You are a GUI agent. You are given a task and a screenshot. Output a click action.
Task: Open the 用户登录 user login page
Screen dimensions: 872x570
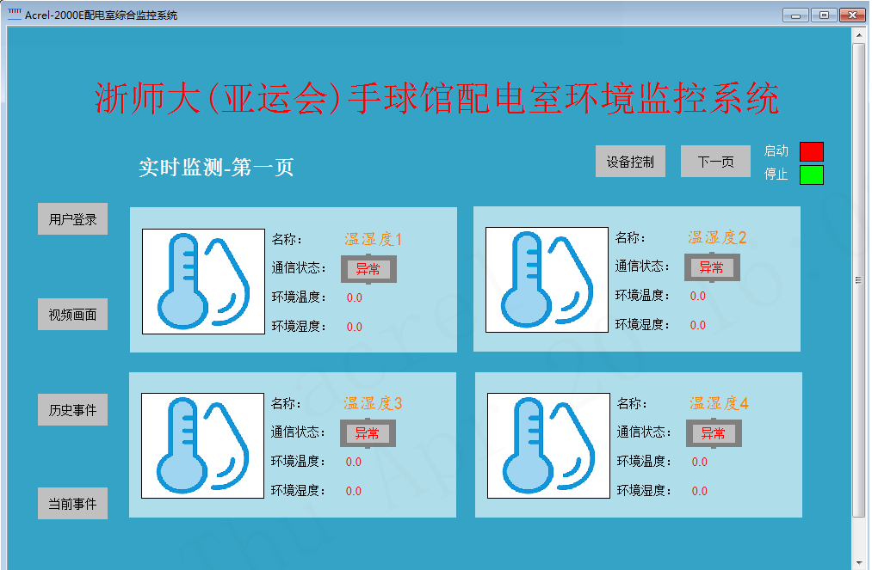(x=73, y=219)
